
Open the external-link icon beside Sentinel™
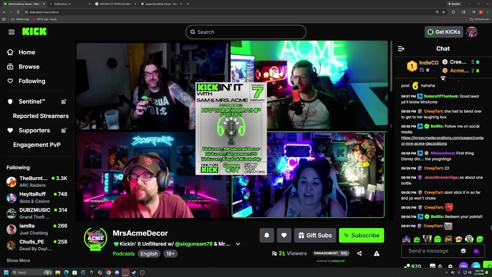63,102
